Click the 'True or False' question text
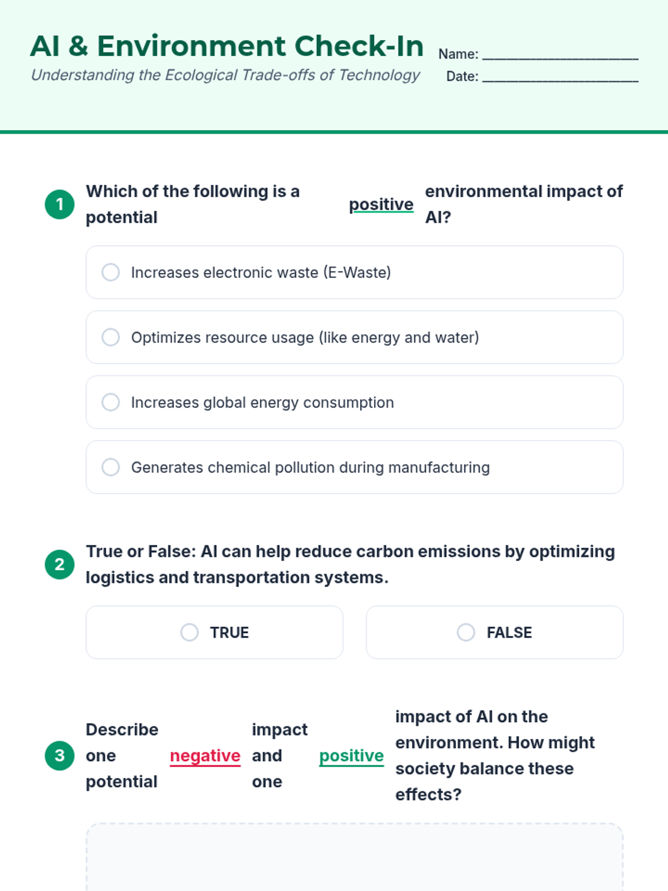 (x=350, y=564)
